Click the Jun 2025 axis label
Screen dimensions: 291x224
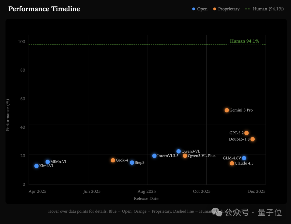(x=92, y=191)
